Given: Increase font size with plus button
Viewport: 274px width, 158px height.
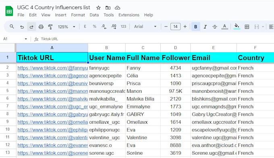Looking at the screenshot, I should [x=185, y=27].
